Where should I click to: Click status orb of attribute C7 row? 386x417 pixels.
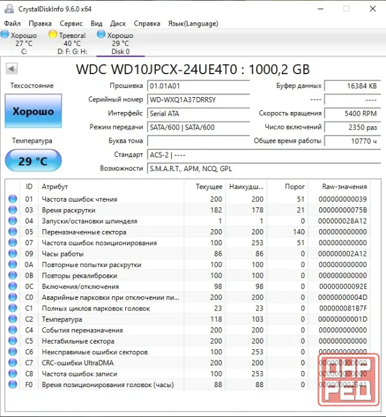coord(12,362)
